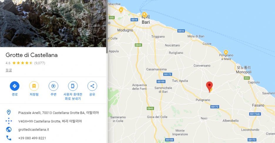275x143 pixels.
Task: Click the Piazzale Anelli address text
Action: coord(58,113)
